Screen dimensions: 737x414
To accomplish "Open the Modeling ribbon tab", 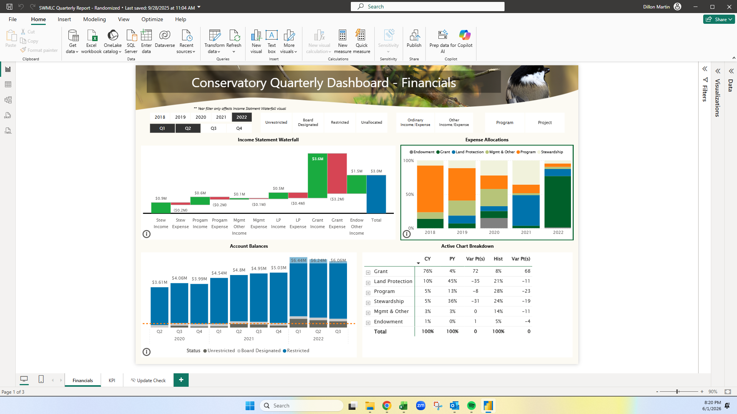I will tap(95, 19).
